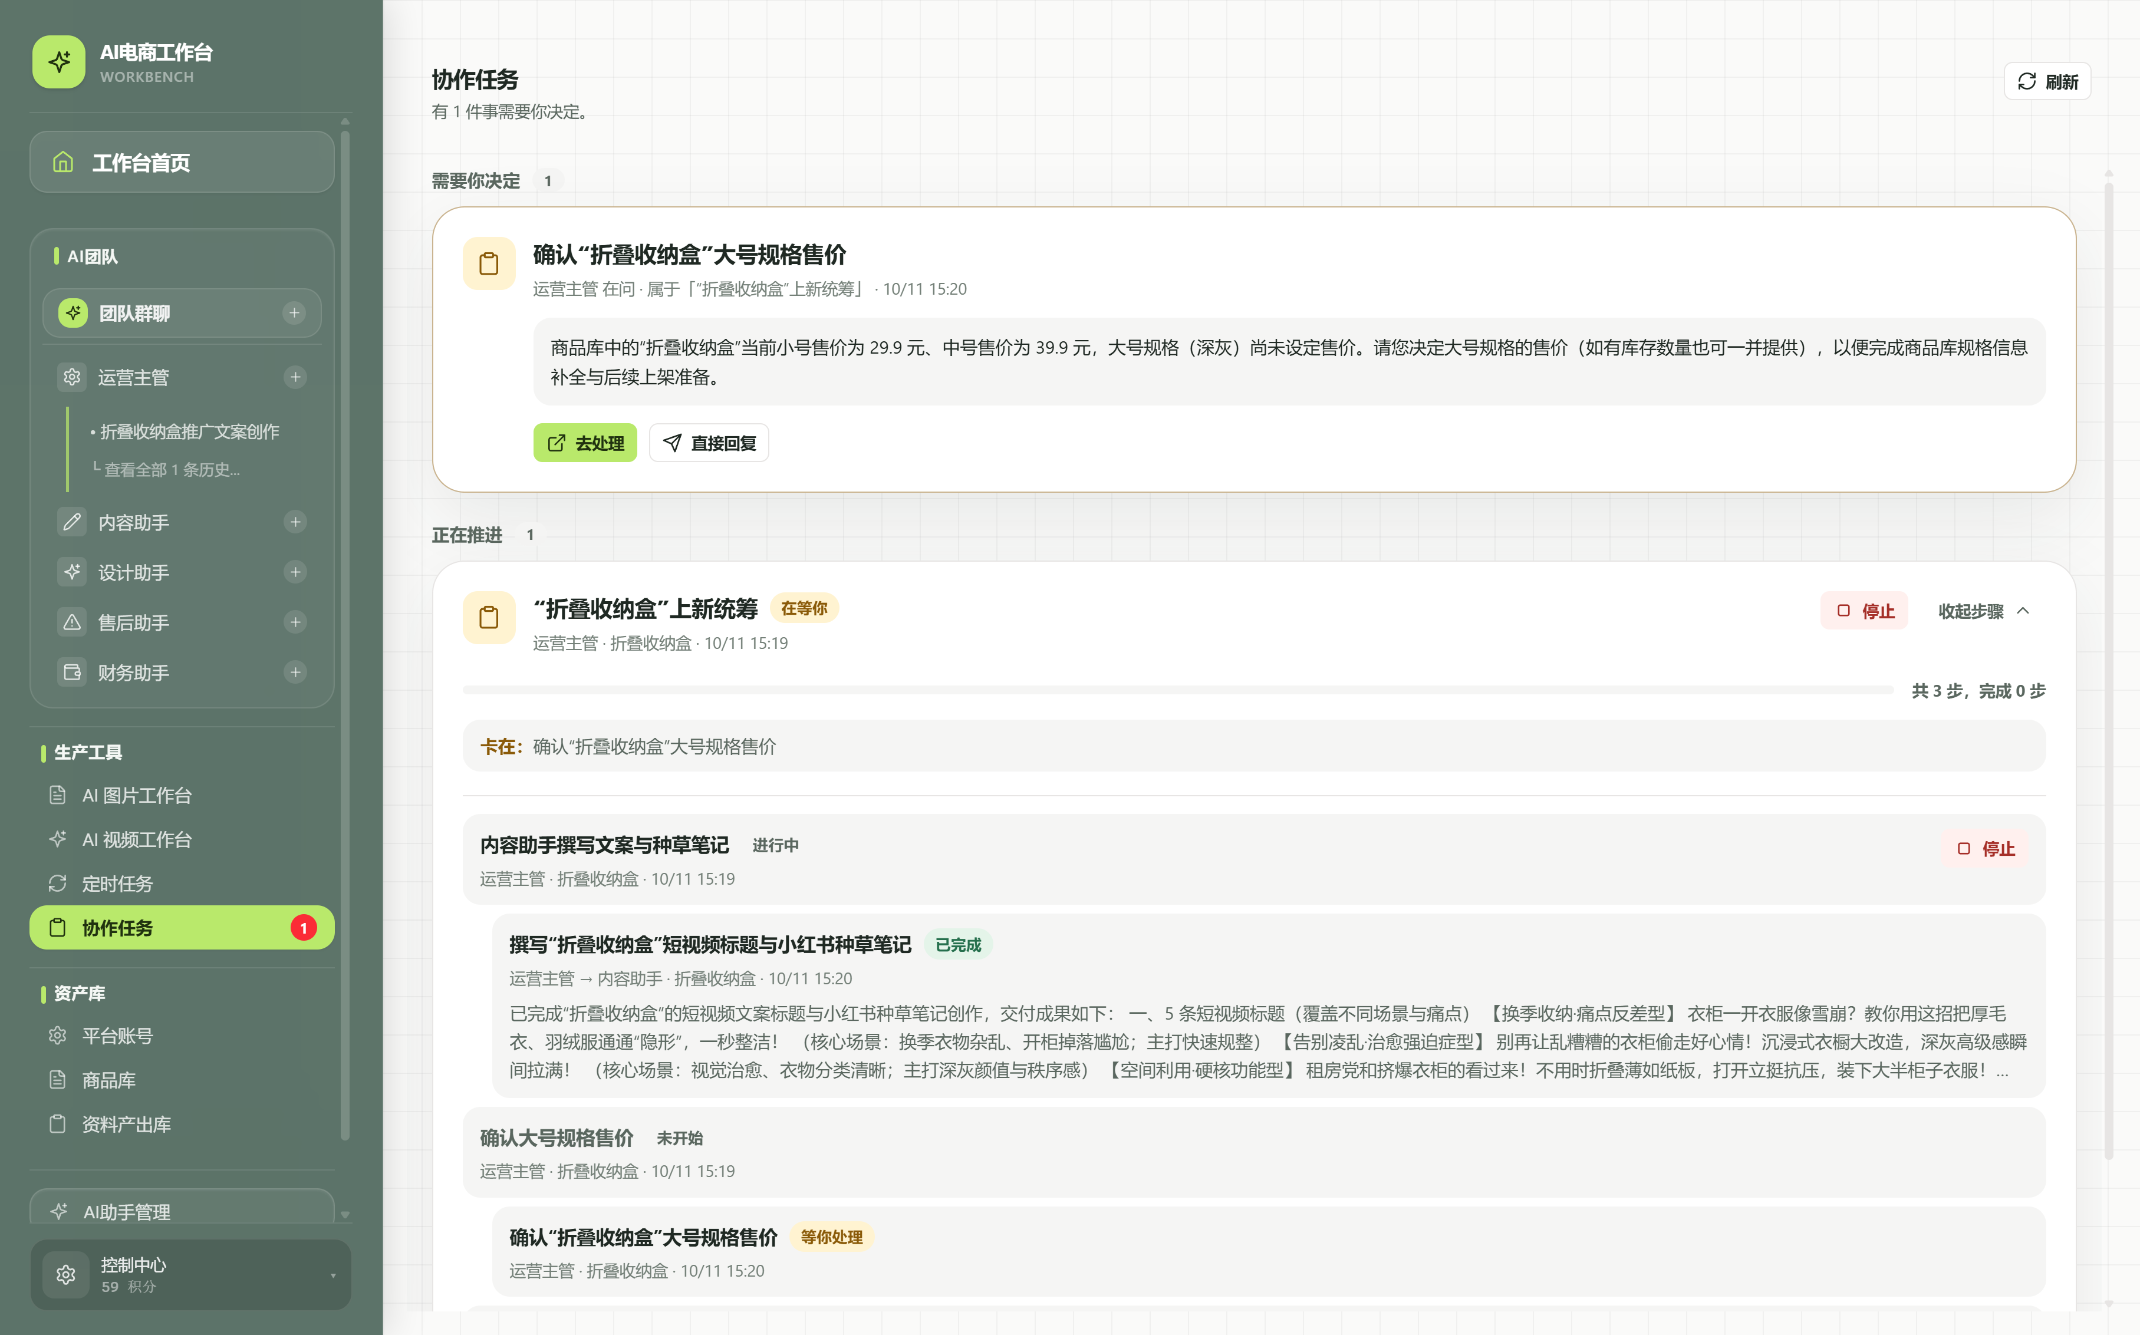
Task: Click the plus icon next to 运营主管
Action: pyautogui.click(x=296, y=377)
